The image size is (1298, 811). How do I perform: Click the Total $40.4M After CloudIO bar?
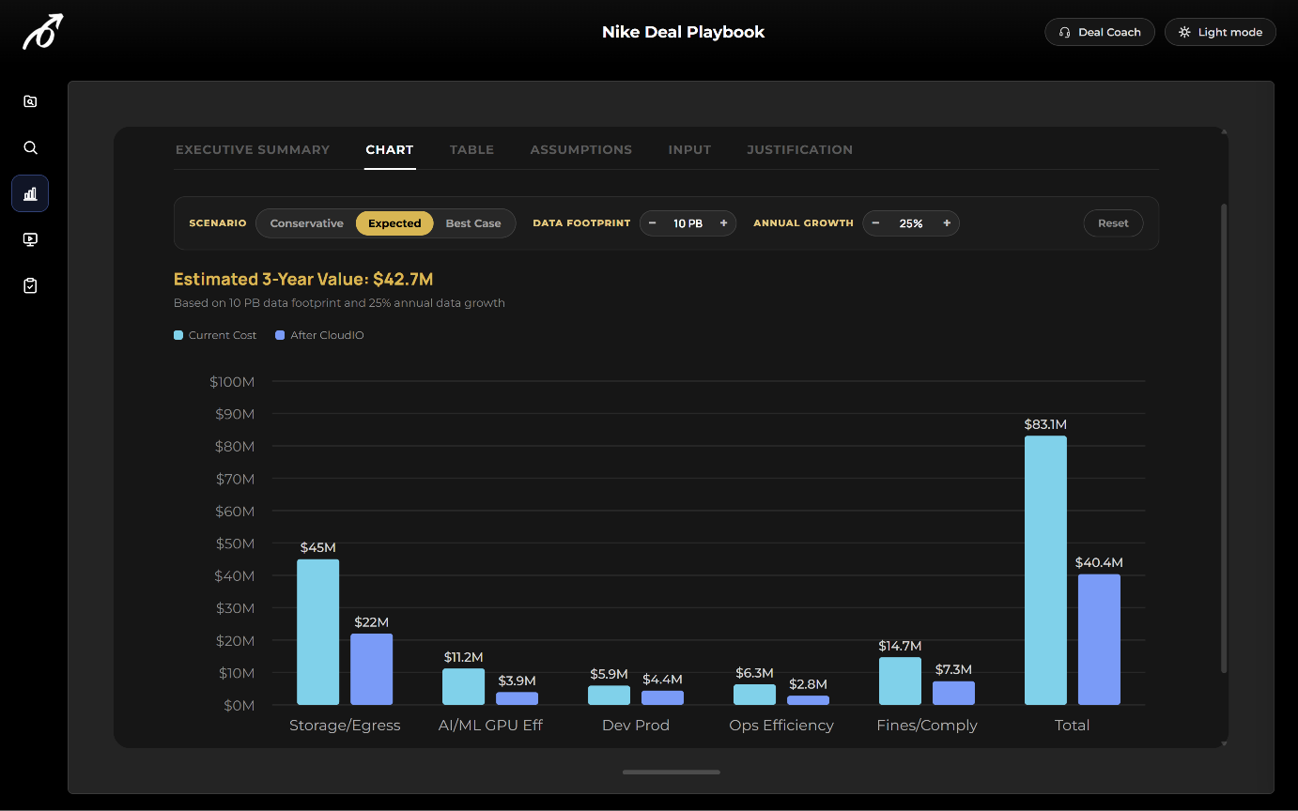1099,639
